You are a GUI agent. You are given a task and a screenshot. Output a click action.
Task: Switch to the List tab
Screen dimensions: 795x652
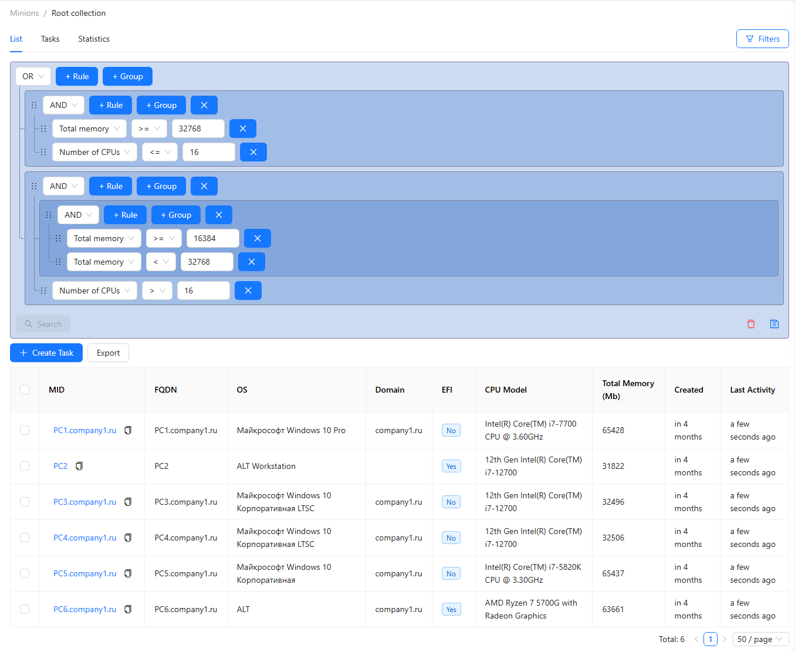[16, 39]
